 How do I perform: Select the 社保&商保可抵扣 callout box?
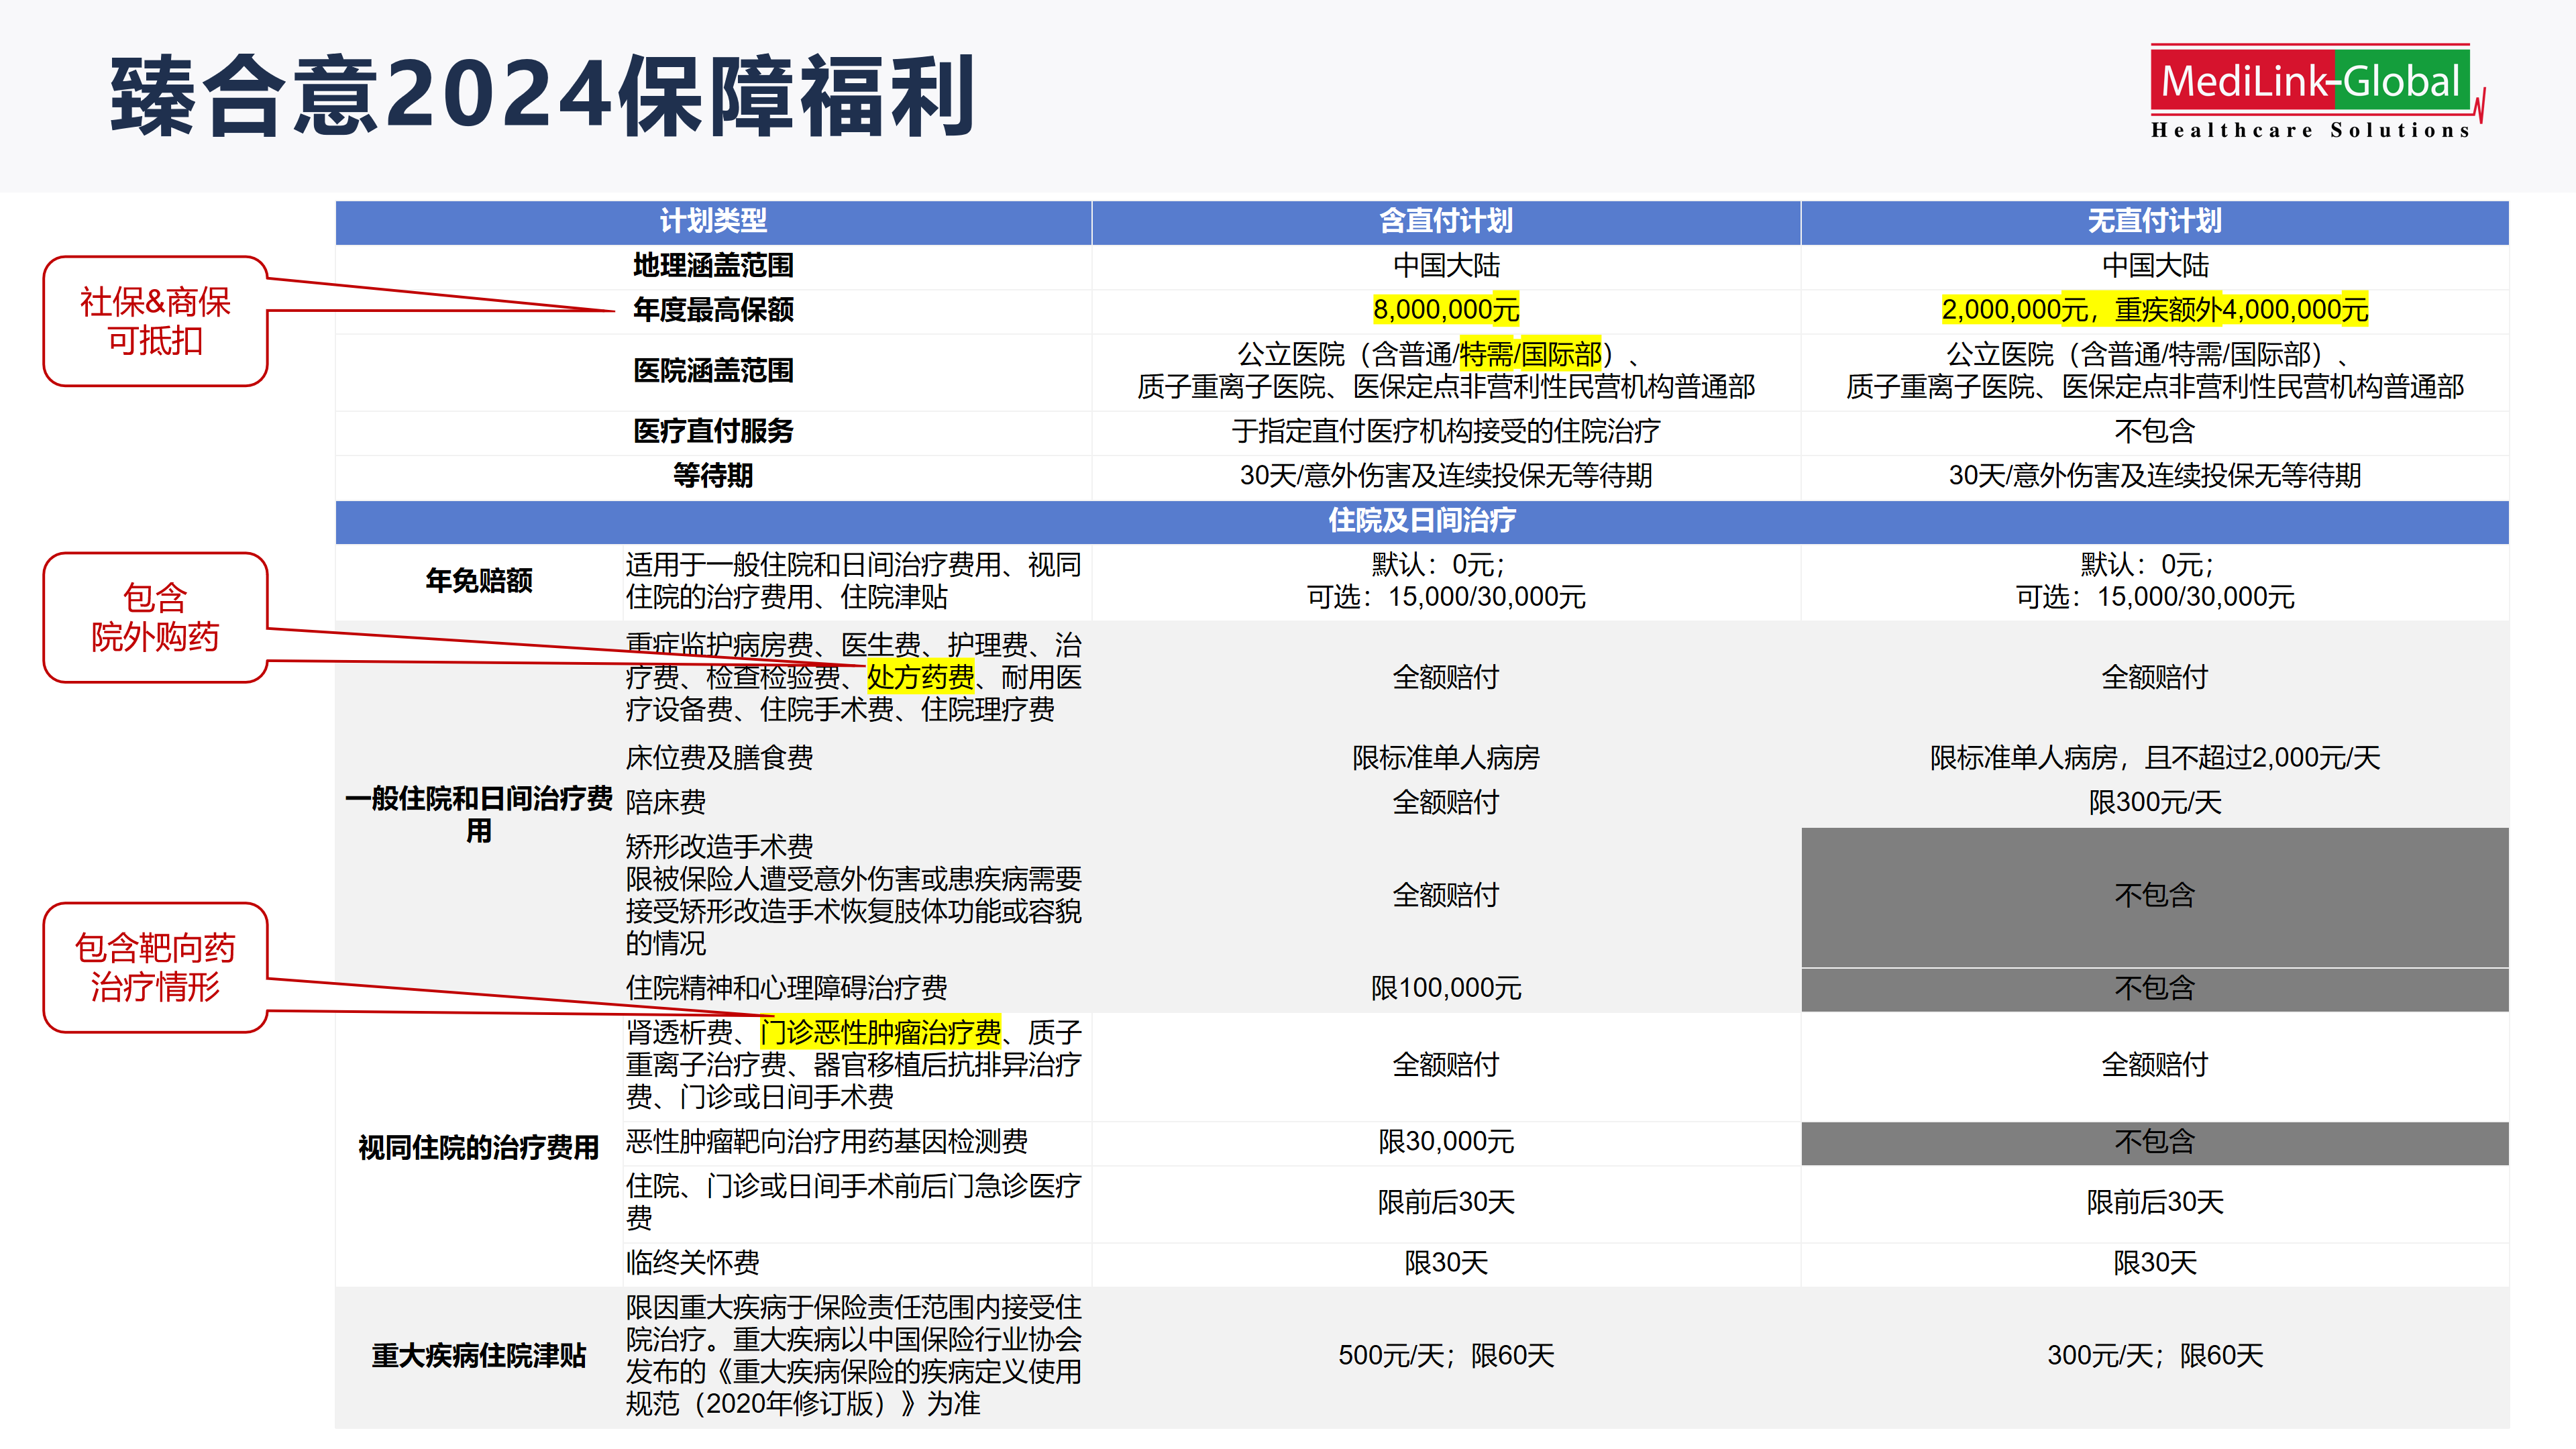point(155,321)
